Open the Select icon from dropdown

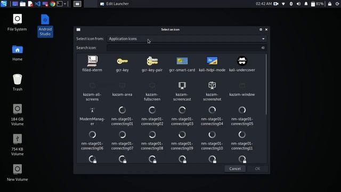pos(186,39)
